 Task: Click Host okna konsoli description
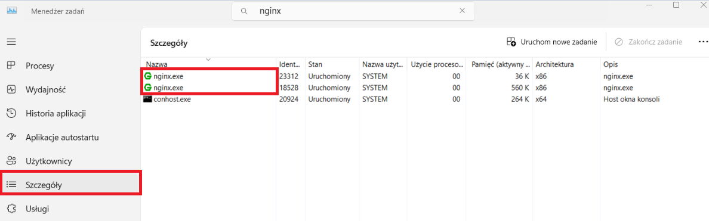[x=631, y=99]
